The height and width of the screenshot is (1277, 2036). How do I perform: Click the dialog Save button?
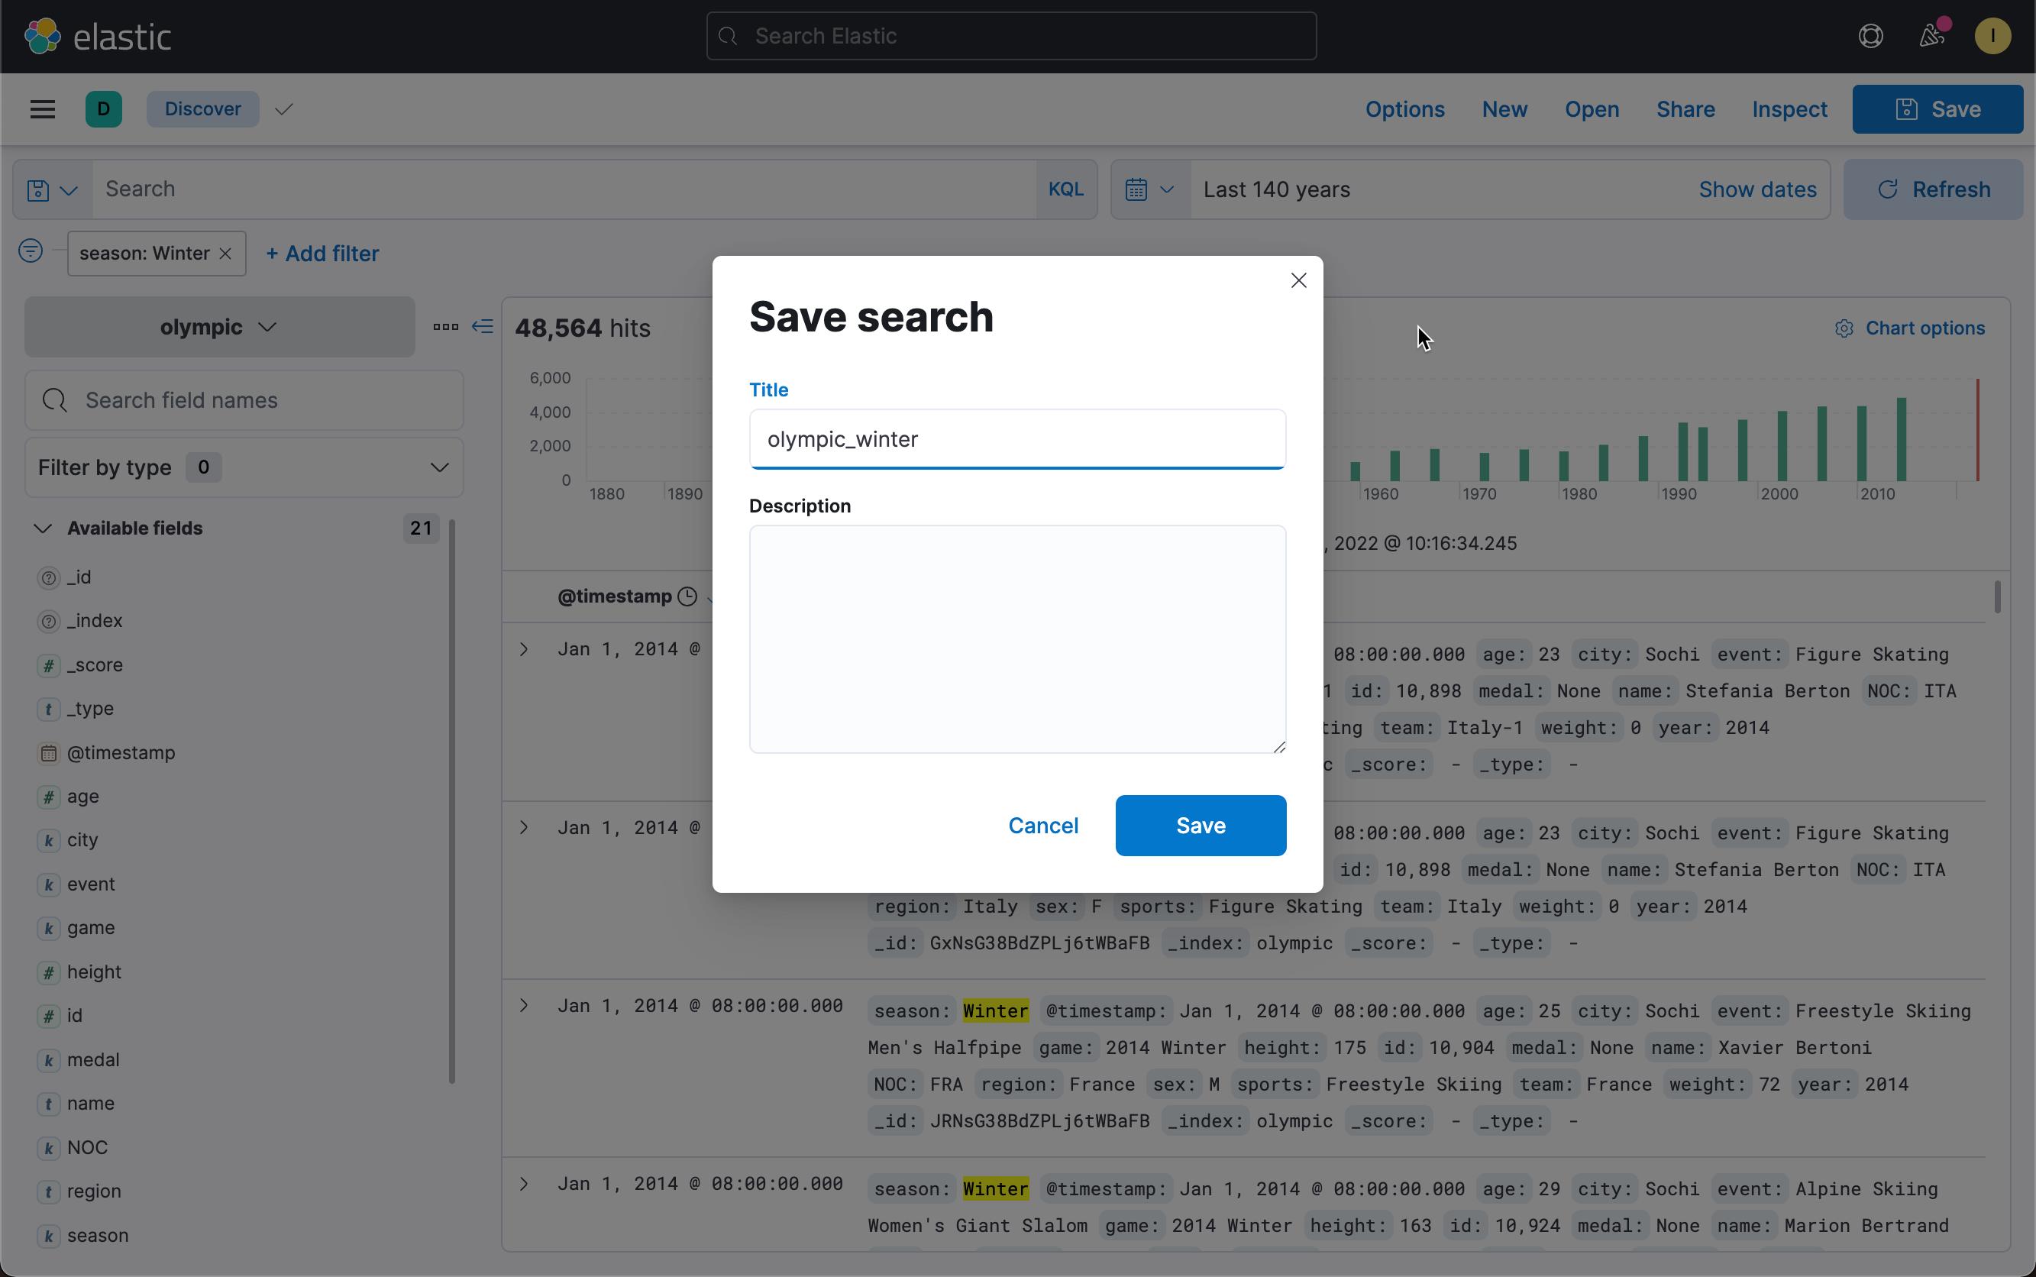tap(1200, 825)
